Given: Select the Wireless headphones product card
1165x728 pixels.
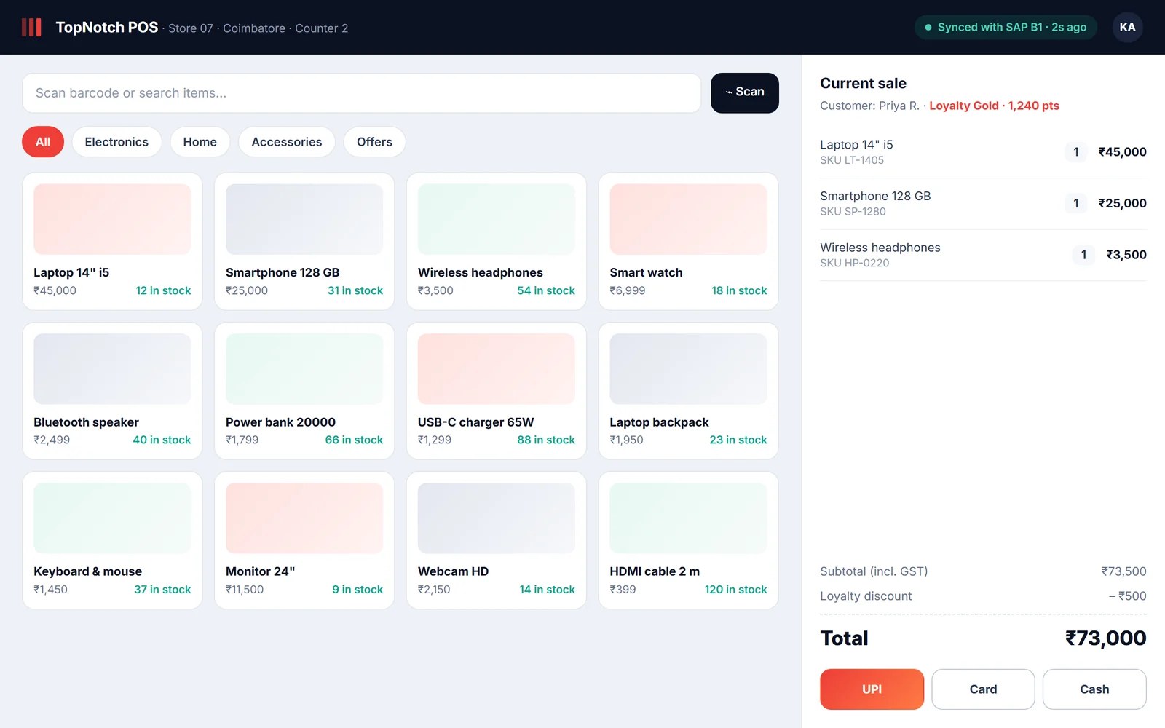Looking at the screenshot, I should pos(497,241).
